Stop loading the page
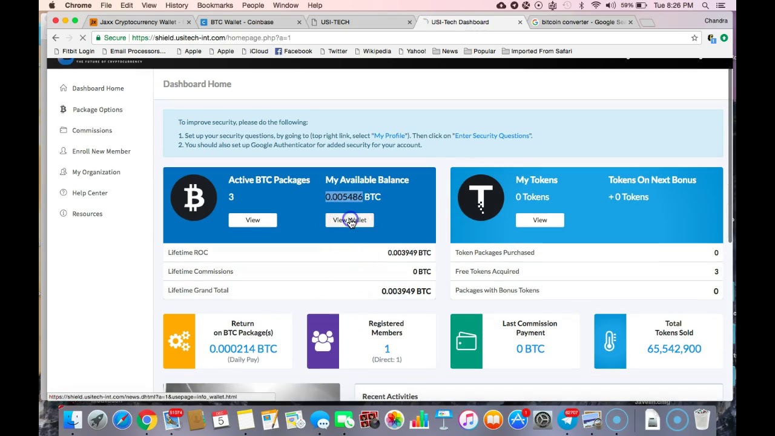 (x=82, y=38)
